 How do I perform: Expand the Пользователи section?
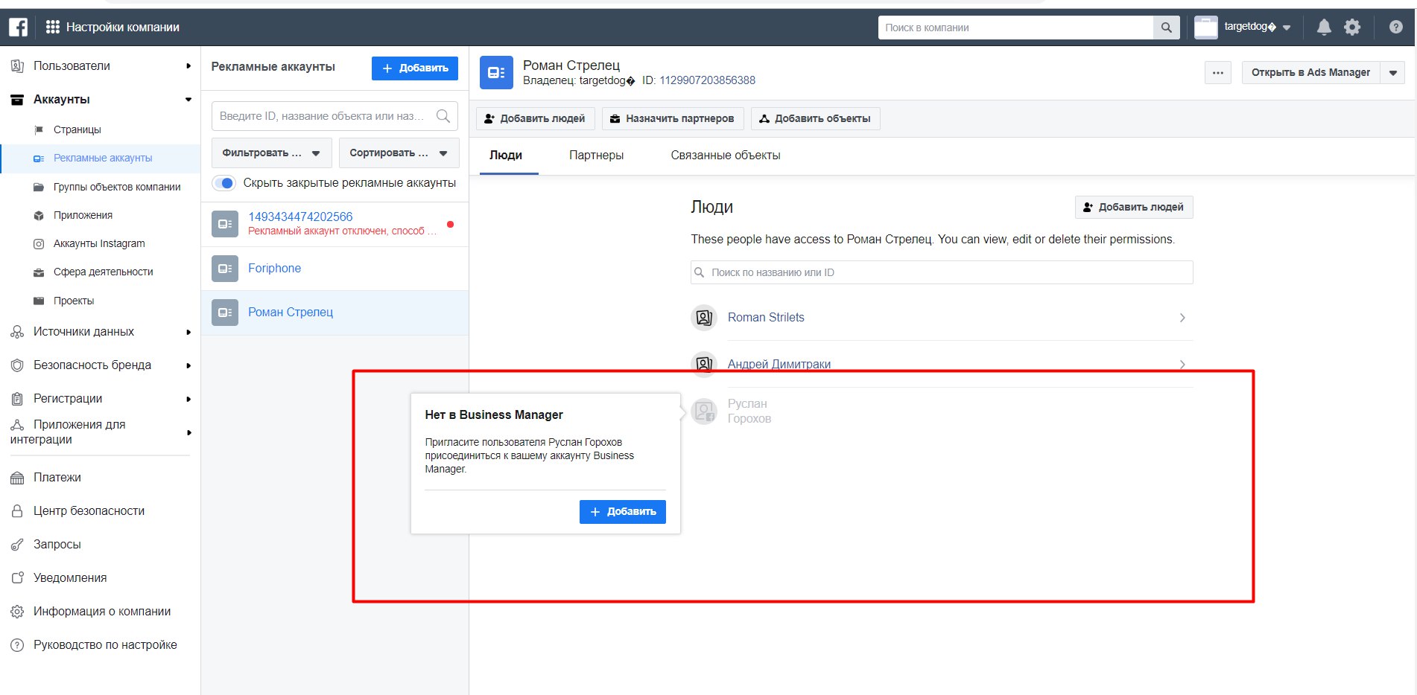click(x=100, y=65)
